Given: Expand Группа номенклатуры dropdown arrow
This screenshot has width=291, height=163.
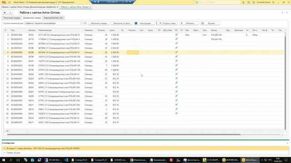Looking at the screenshot, I should coord(81,23).
